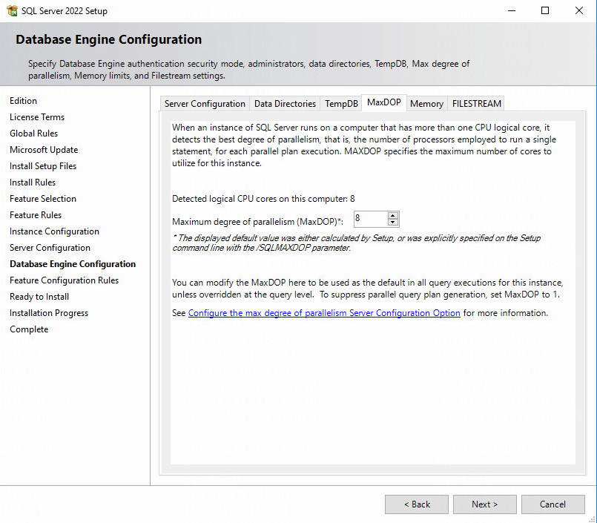Screen dimensions: 597x523
Task: Click Microsoft Update in the step list
Action: tap(44, 150)
